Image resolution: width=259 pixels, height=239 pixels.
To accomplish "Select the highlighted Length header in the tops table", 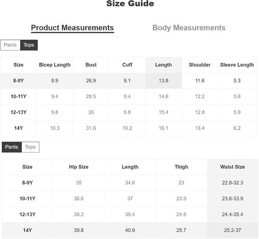I will [x=163, y=65].
